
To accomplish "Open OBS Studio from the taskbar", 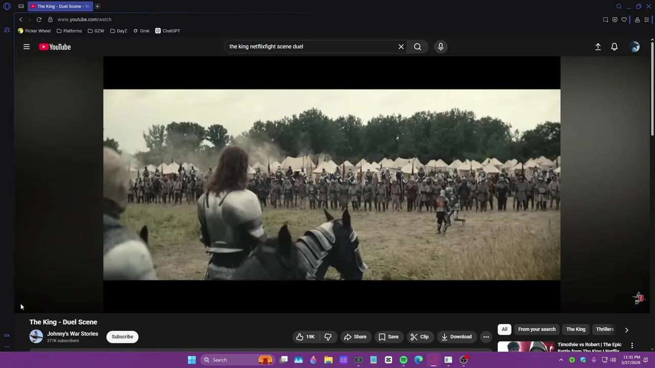I will (x=464, y=360).
